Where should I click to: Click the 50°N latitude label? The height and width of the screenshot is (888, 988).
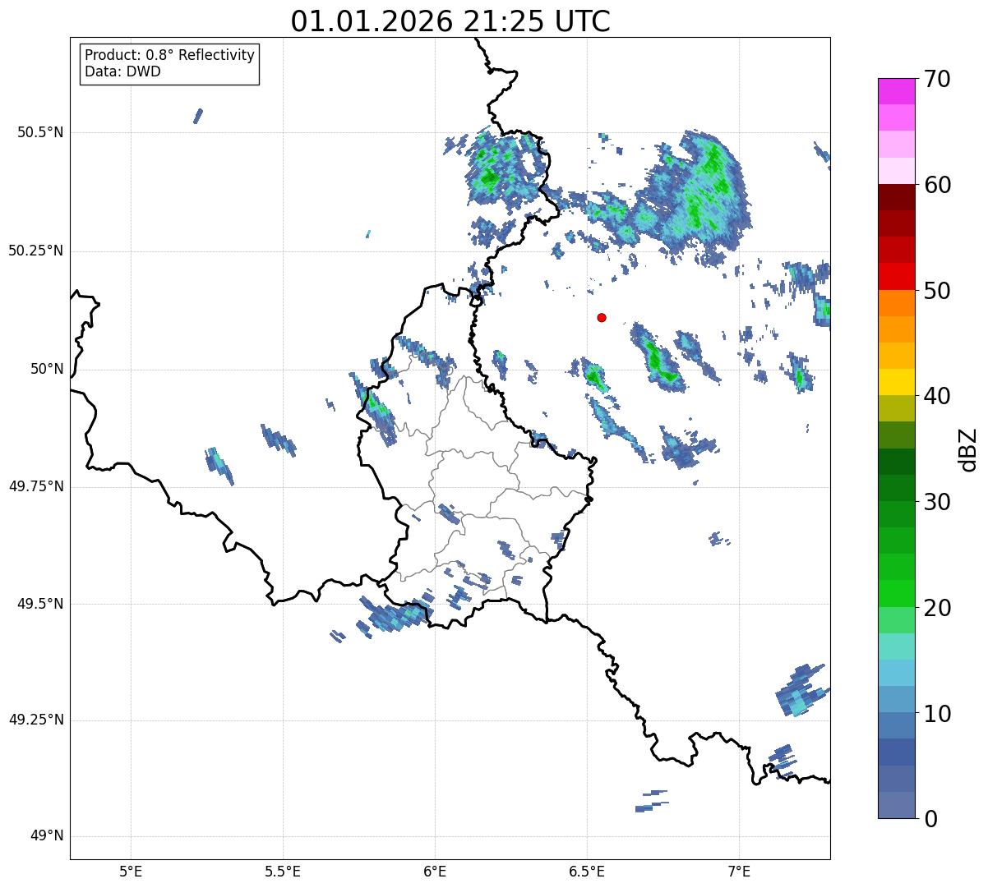coord(47,369)
